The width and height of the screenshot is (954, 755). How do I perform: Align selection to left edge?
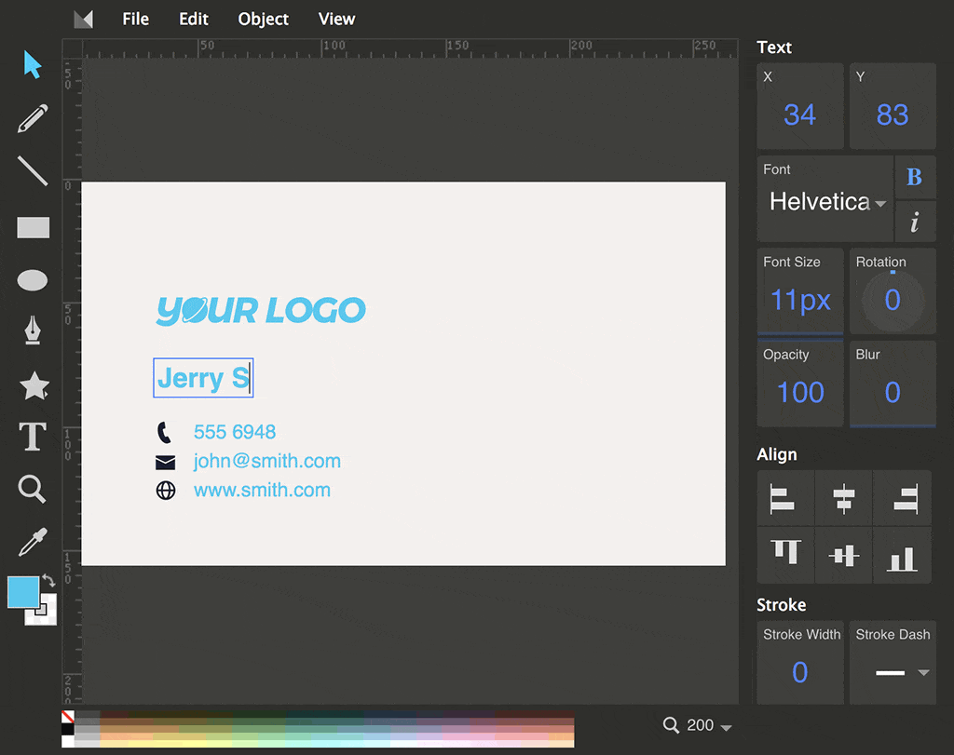click(784, 499)
